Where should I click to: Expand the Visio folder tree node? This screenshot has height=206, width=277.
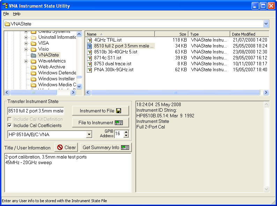pos(26,49)
